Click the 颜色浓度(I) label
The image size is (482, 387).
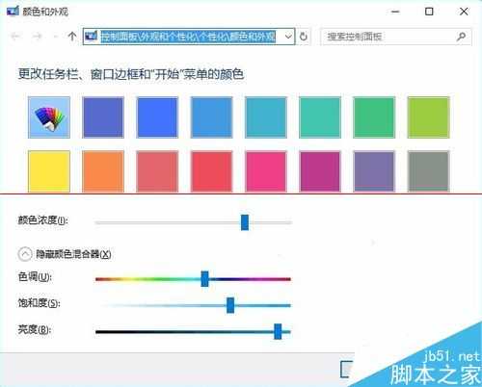coord(42,220)
